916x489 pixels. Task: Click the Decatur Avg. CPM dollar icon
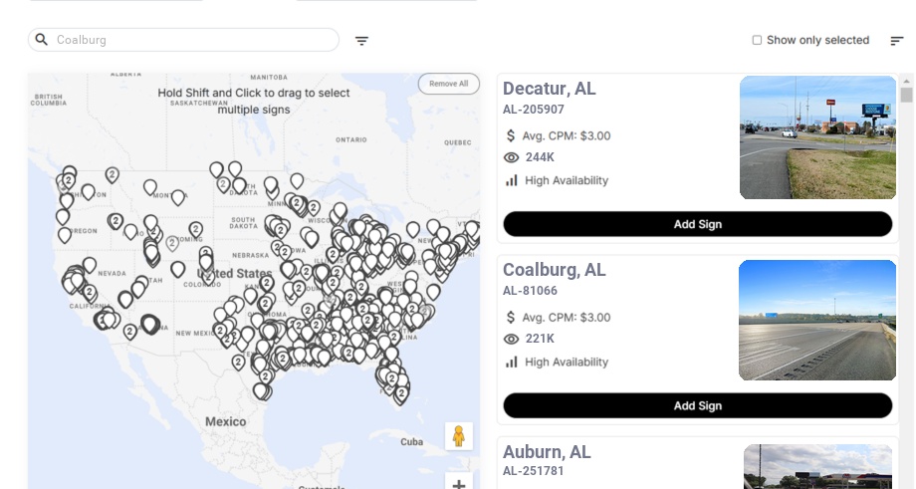tap(512, 135)
